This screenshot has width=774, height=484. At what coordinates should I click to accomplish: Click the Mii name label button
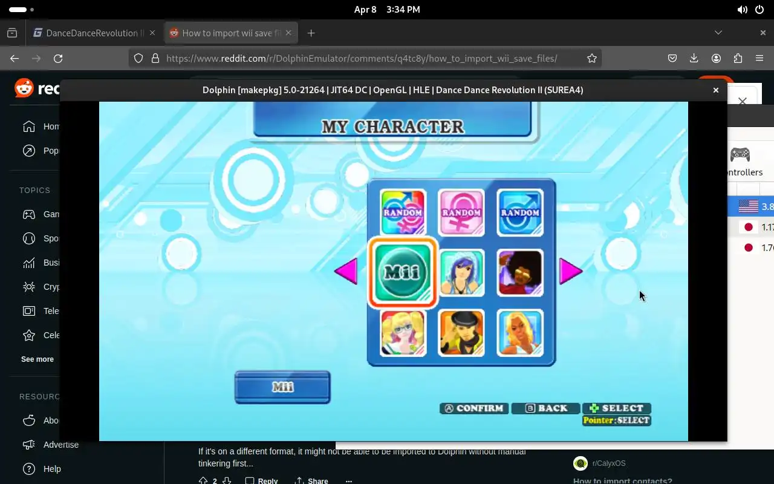point(282,387)
